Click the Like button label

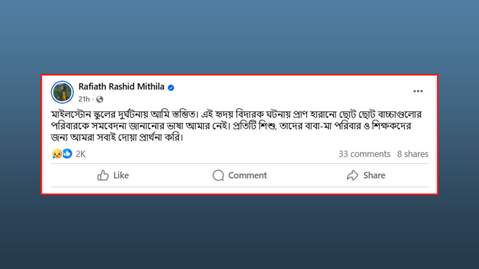point(121,176)
